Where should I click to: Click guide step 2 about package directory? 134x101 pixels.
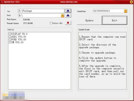(x=97, y=46)
